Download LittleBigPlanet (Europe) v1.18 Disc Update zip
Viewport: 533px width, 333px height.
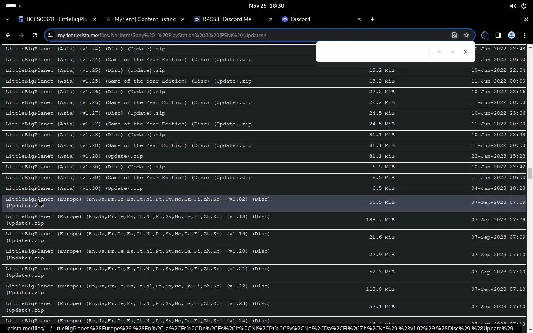click(x=138, y=220)
